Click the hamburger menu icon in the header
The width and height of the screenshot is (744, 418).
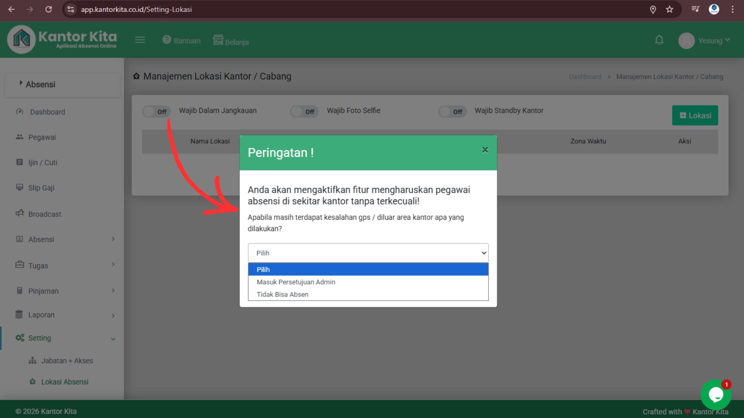click(140, 40)
